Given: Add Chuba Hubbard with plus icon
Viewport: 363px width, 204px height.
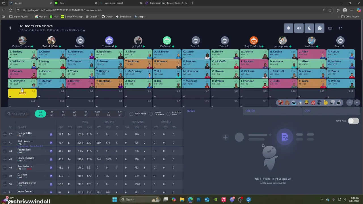Looking at the screenshot, I should coord(5,160).
